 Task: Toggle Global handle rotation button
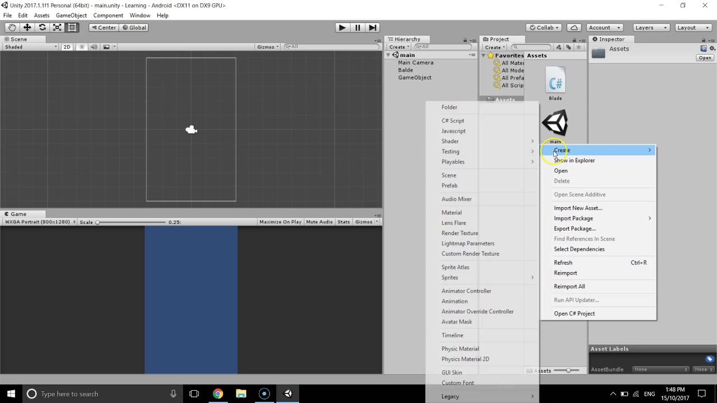pos(134,27)
